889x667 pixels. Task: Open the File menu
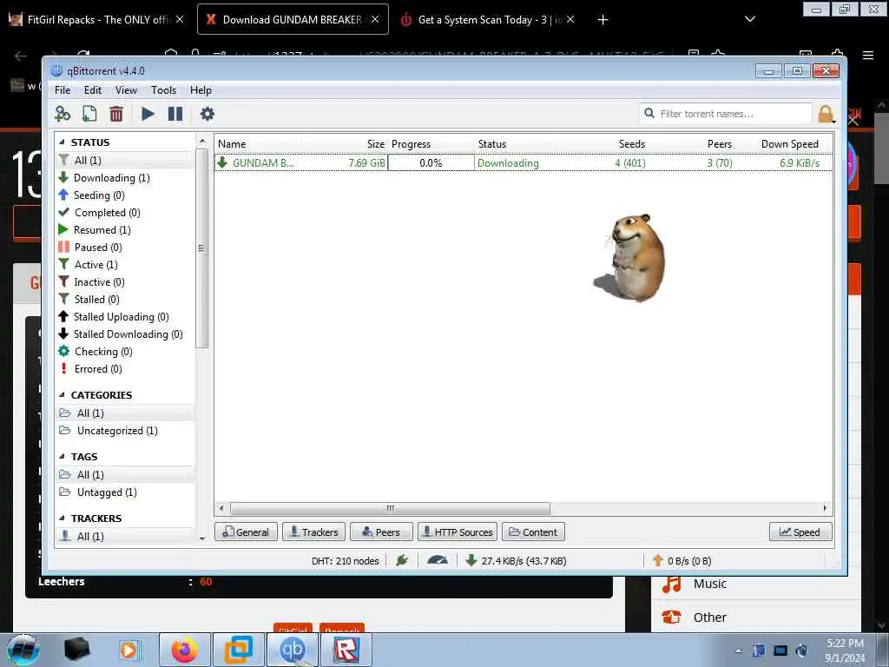[x=63, y=90]
